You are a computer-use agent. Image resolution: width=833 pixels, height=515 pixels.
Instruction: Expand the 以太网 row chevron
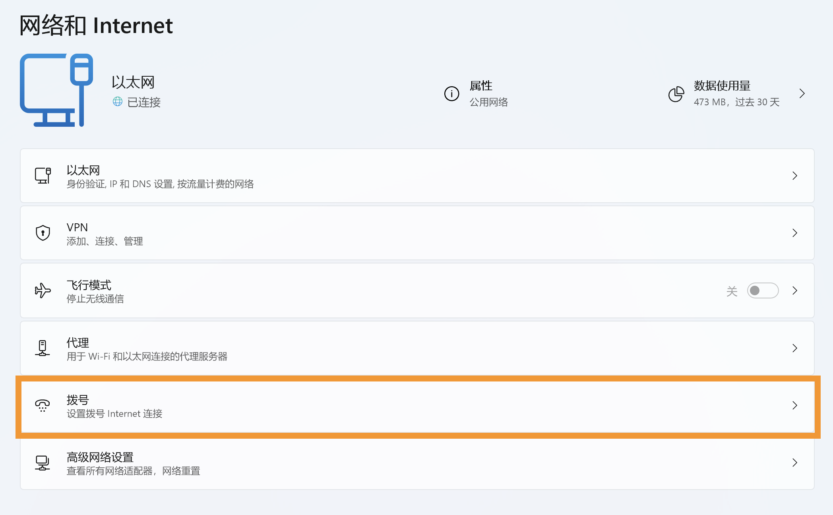point(795,176)
